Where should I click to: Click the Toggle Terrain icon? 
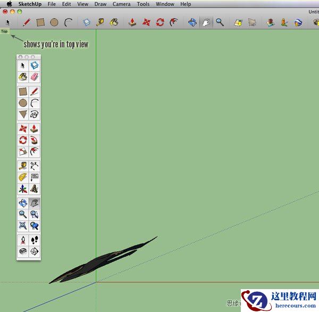pyautogui.click(x=252, y=22)
